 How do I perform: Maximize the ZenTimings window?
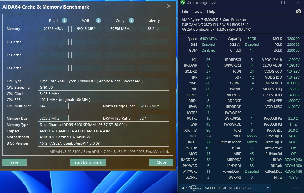tap(283, 2)
